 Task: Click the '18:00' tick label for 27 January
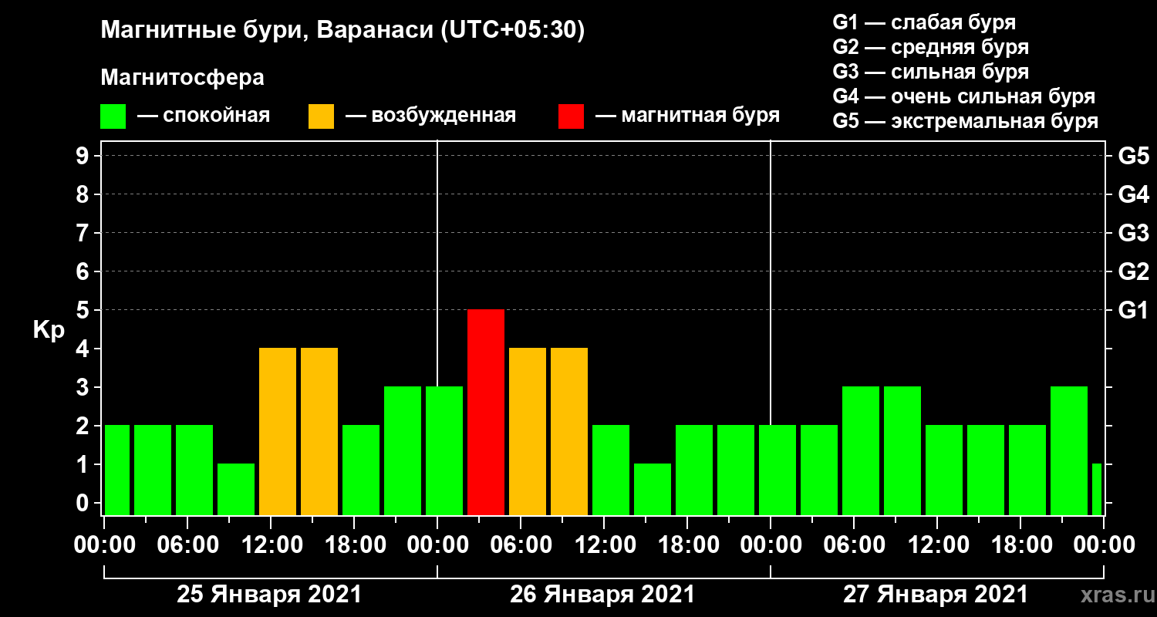[x=1020, y=545]
